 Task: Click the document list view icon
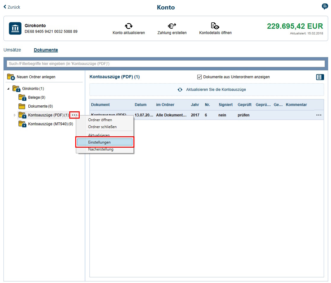[x=320, y=77]
